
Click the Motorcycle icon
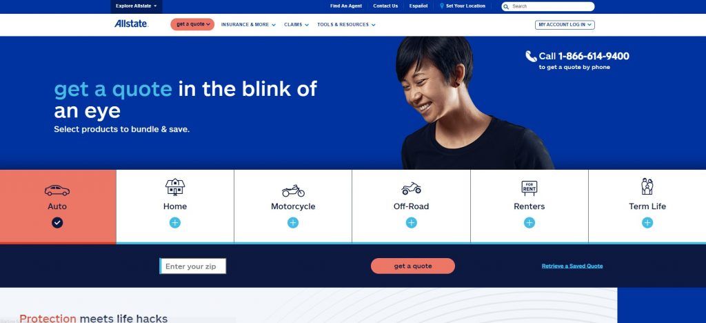293,190
